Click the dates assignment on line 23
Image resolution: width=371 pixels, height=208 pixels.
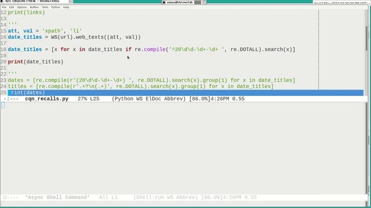[151, 80]
